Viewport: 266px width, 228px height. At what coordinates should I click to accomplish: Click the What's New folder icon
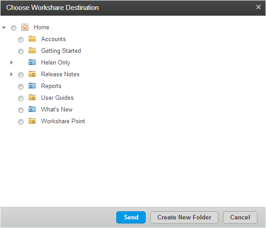[x=32, y=109]
